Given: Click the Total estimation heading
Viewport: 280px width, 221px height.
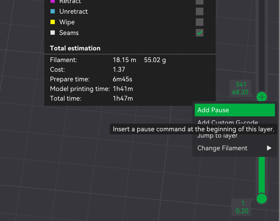Looking at the screenshot, I should 75,48.
